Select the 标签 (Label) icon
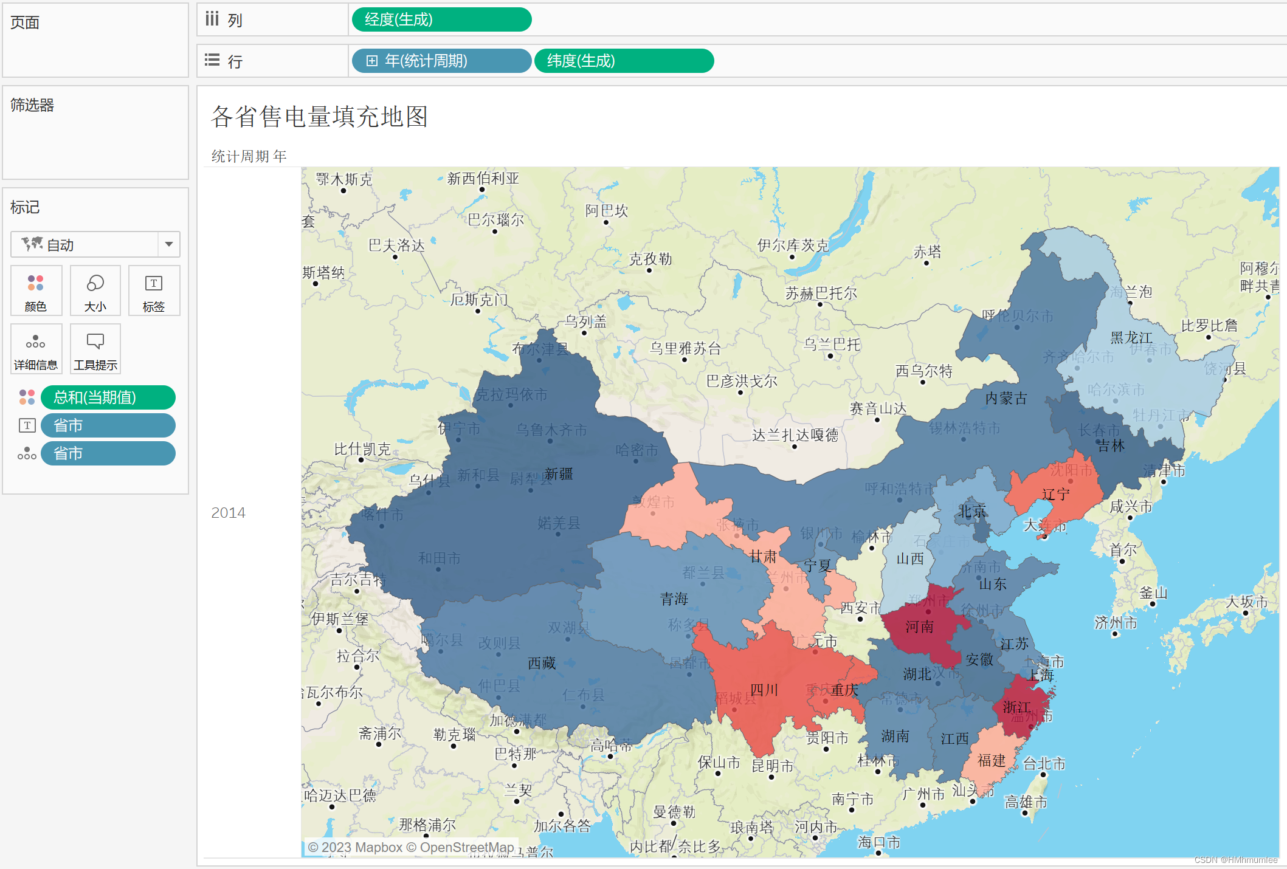1287x869 pixels. pyautogui.click(x=154, y=290)
